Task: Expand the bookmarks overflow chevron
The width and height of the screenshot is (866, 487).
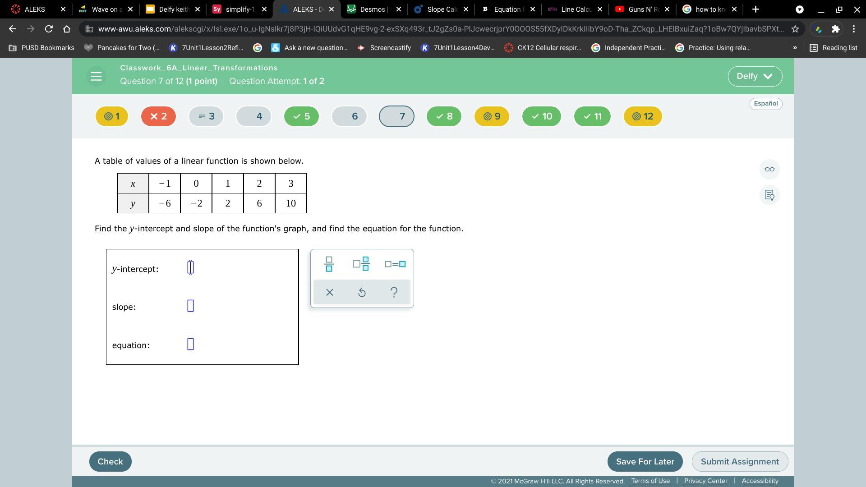Action: tap(795, 48)
